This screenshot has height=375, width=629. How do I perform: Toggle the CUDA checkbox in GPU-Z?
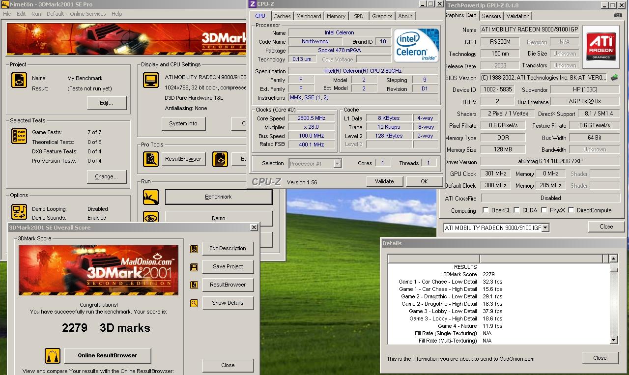(516, 210)
